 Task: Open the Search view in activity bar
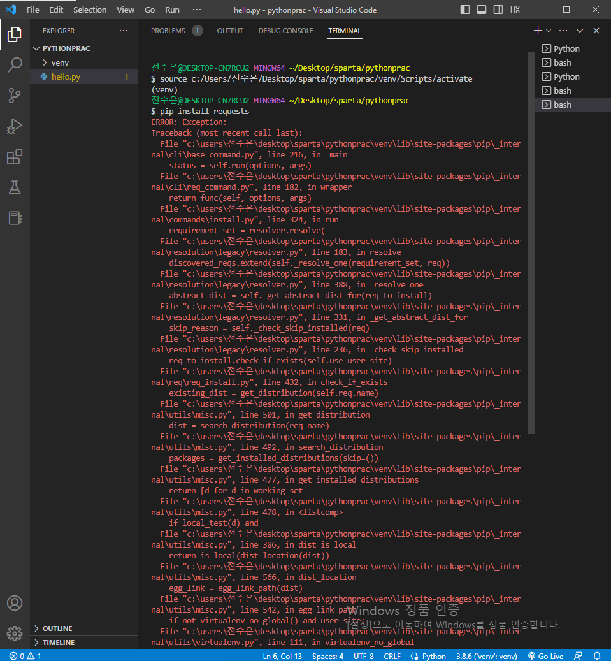[x=15, y=65]
